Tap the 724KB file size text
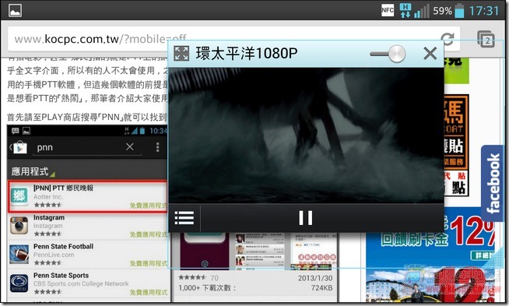Image resolution: width=509 pixels, height=306 pixels. point(322,288)
